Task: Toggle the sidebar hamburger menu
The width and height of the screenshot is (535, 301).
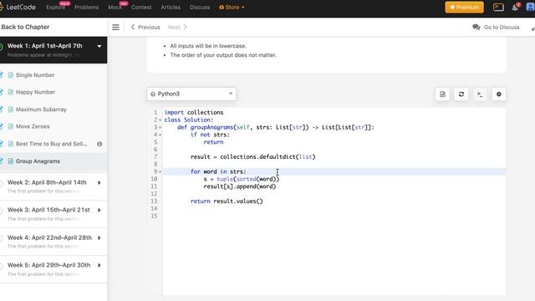Action: click(115, 28)
